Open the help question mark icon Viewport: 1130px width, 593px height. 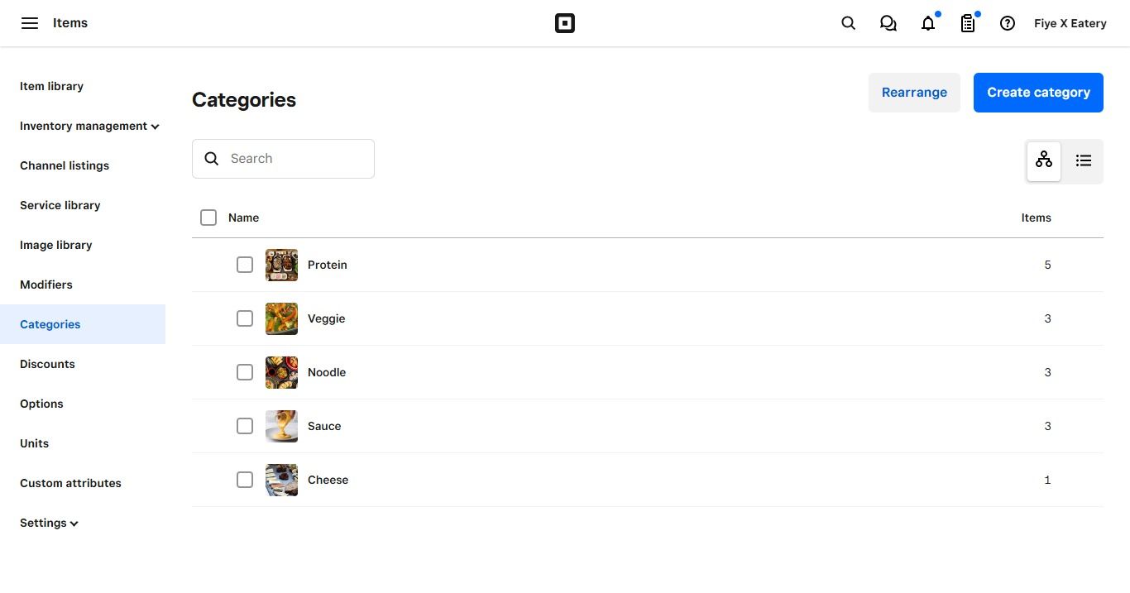click(x=1008, y=23)
